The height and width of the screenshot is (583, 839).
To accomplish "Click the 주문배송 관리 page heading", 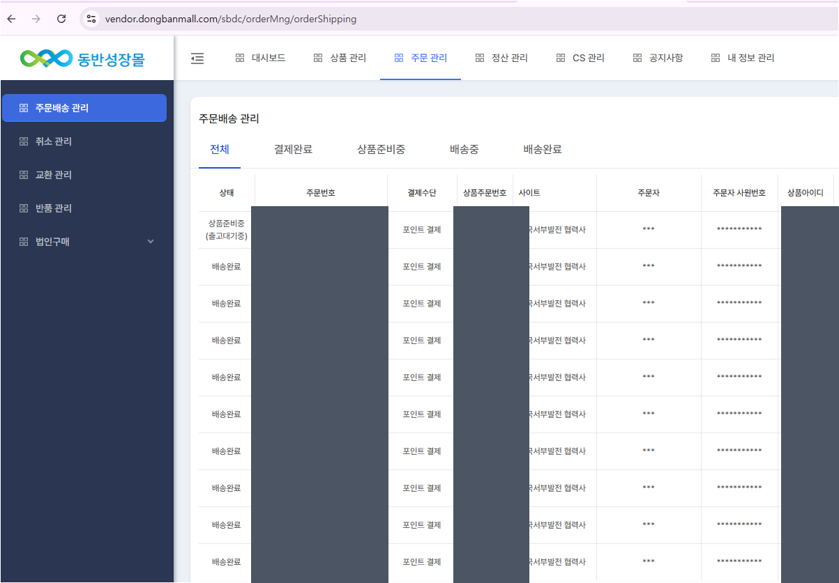I will (x=229, y=119).
